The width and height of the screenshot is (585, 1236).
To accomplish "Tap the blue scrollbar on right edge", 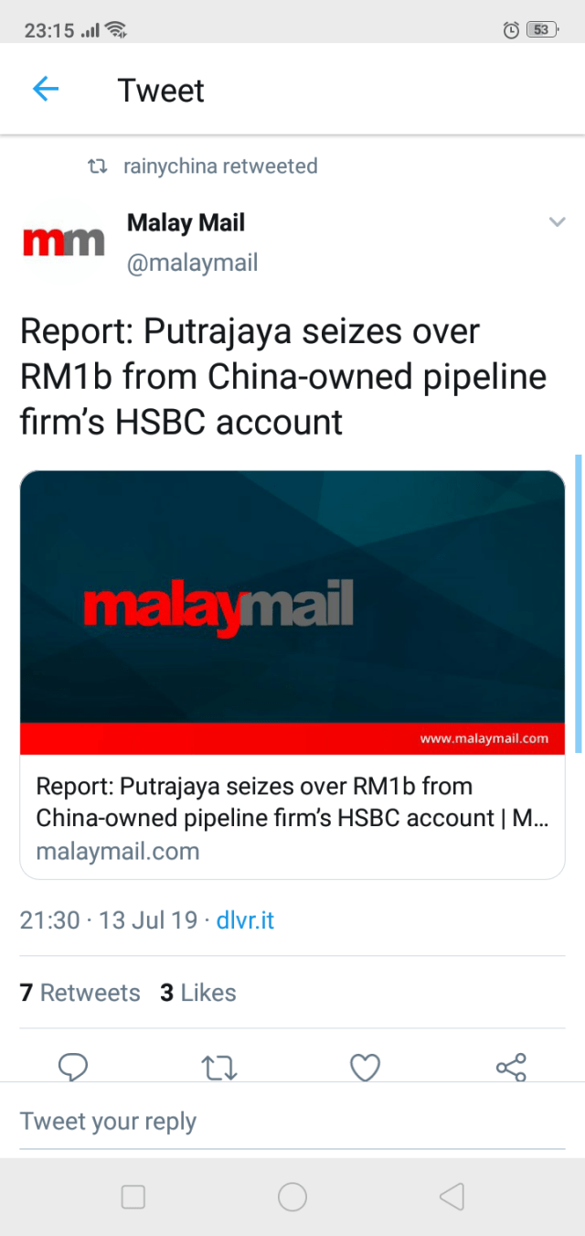I will (x=579, y=604).
